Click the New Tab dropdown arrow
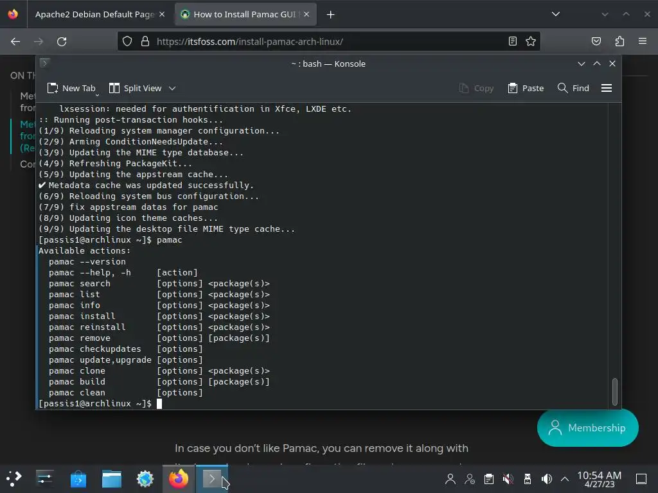The width and height of the screenshot is (658, 493). 98,95
